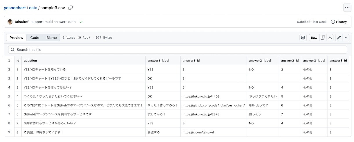Download the raw file
Image resolution: width=354 pixels, height=142 pixels.
coord(330,38)
